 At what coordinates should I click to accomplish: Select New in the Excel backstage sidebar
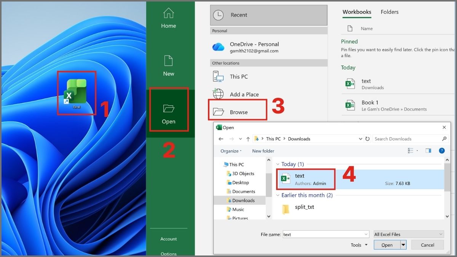point(168,66)
